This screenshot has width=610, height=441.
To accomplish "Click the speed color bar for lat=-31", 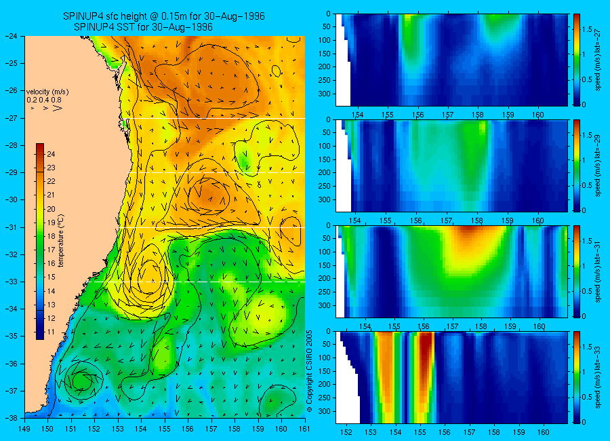I will coord(577,271).
